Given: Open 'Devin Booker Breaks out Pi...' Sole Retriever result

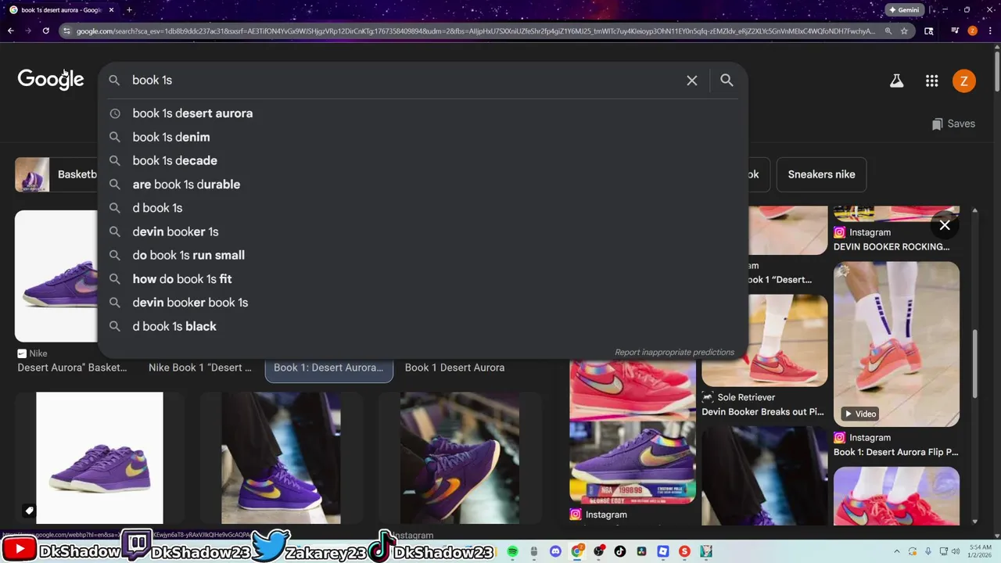Looking at the screenshot, I should pyautogui.click(x=762, y=412).
